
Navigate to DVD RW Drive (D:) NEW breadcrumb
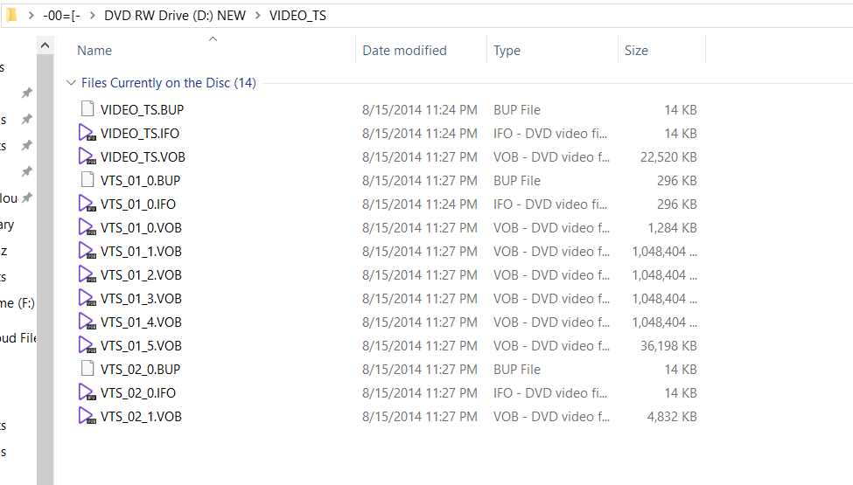[174, 16]
